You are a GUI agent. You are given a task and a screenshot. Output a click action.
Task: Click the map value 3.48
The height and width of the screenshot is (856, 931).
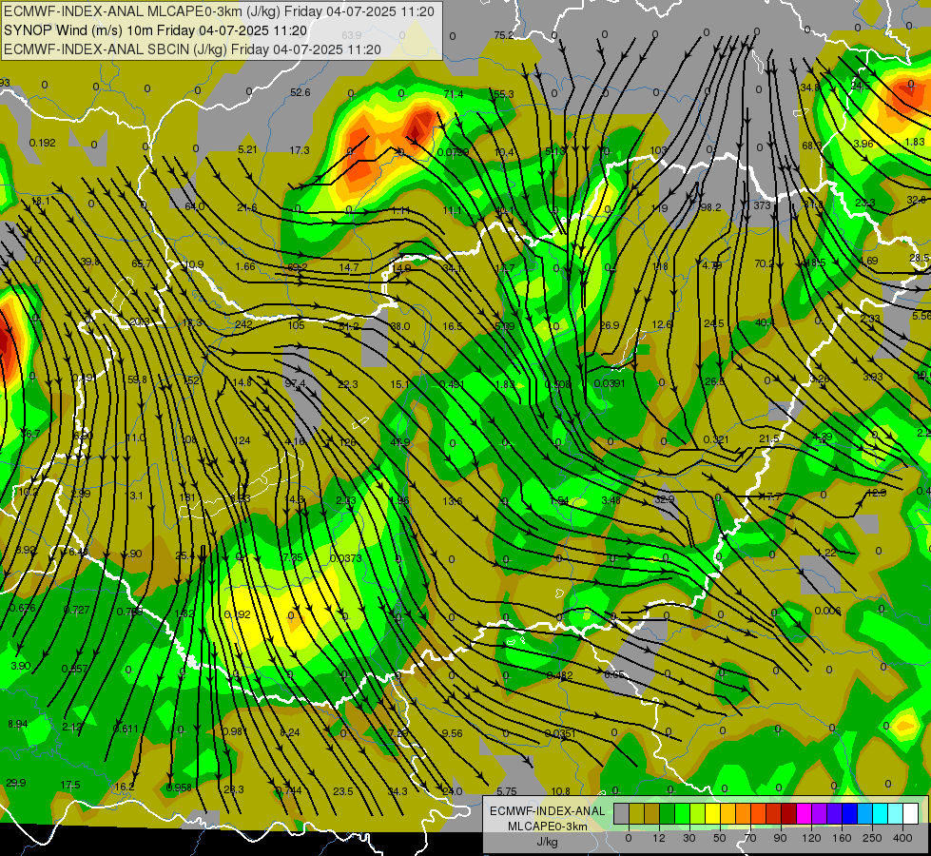click(x=611, y=500)
